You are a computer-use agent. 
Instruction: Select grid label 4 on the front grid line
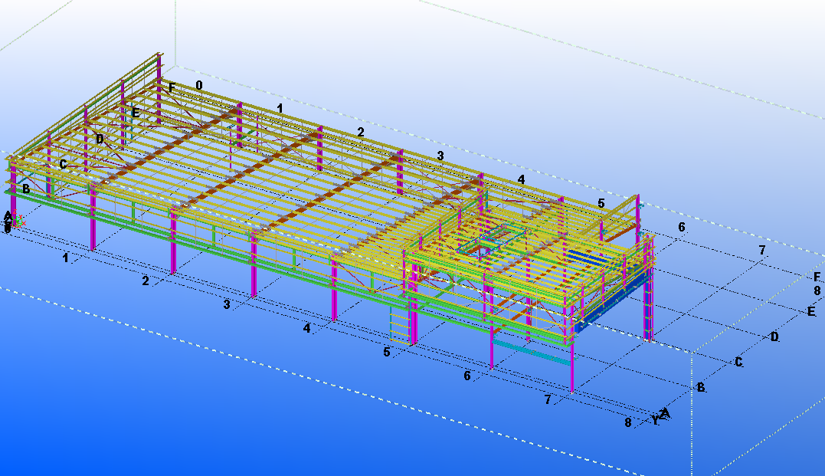[x=306, y=328]
